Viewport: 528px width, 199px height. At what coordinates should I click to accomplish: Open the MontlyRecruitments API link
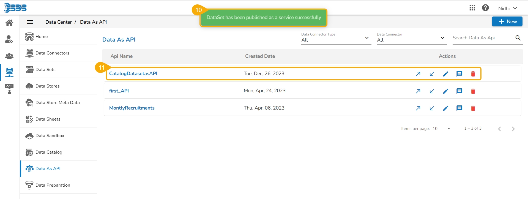(132, 108)
